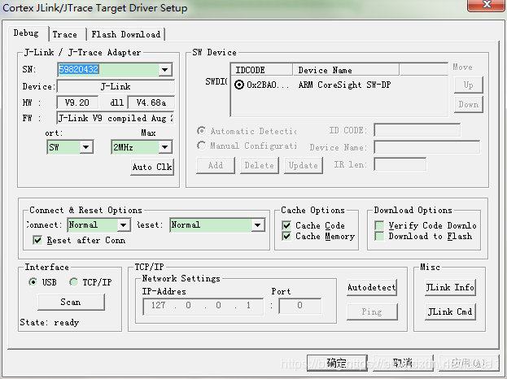Image resolution: width=507 pixels, height=379 pixels.
Task: Click the Port number field
Action: (300, 306)
